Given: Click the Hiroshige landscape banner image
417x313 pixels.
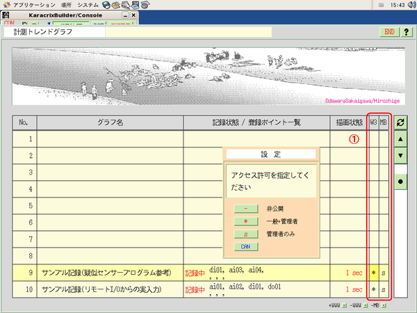Looking at the screenshot, I should [x=208, y=76].
